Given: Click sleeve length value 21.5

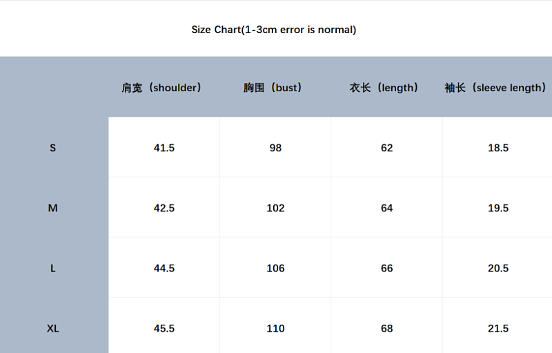Looking at the screenshot, I should click(x=498, y=329).
